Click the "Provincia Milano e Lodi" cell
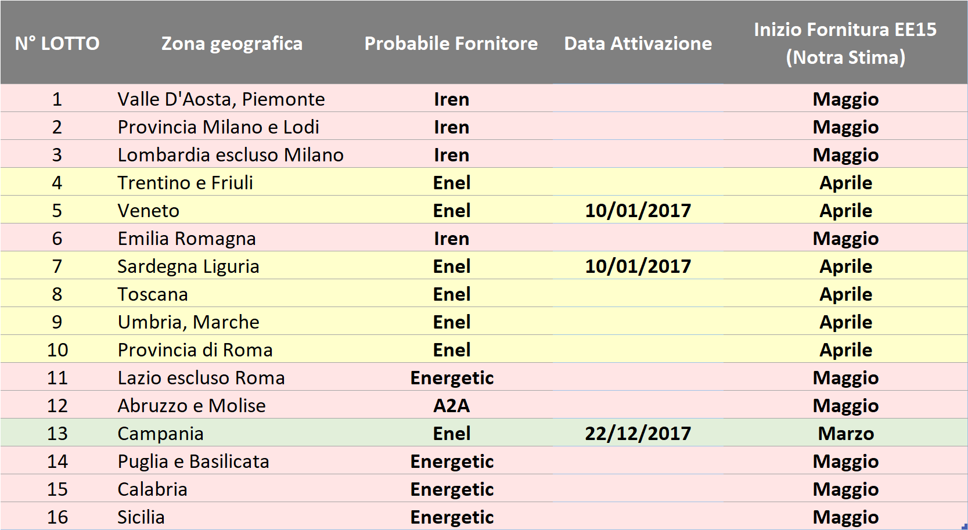This screenshot has height=530, width=968. [218, 127]
